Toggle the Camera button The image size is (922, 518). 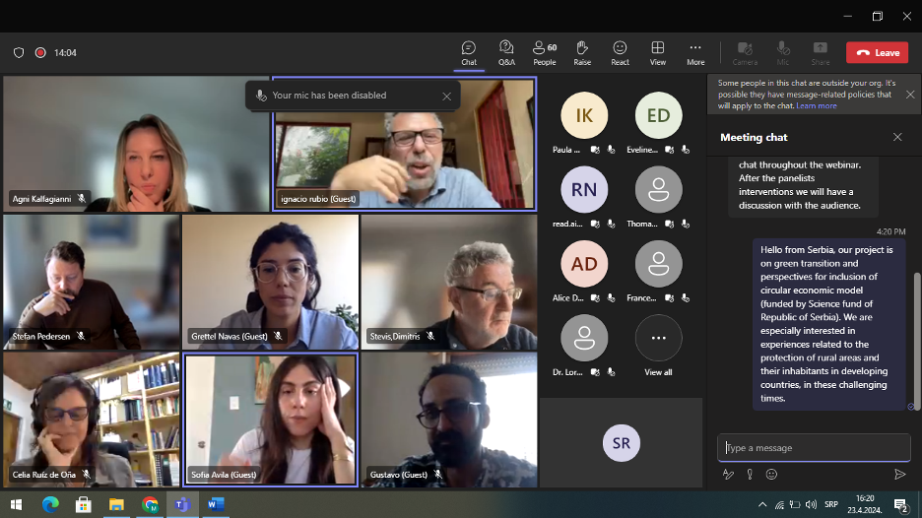pos(745,52)
